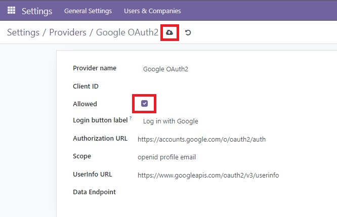
Task: Open the General Settings menu
Action: [88, 11]
